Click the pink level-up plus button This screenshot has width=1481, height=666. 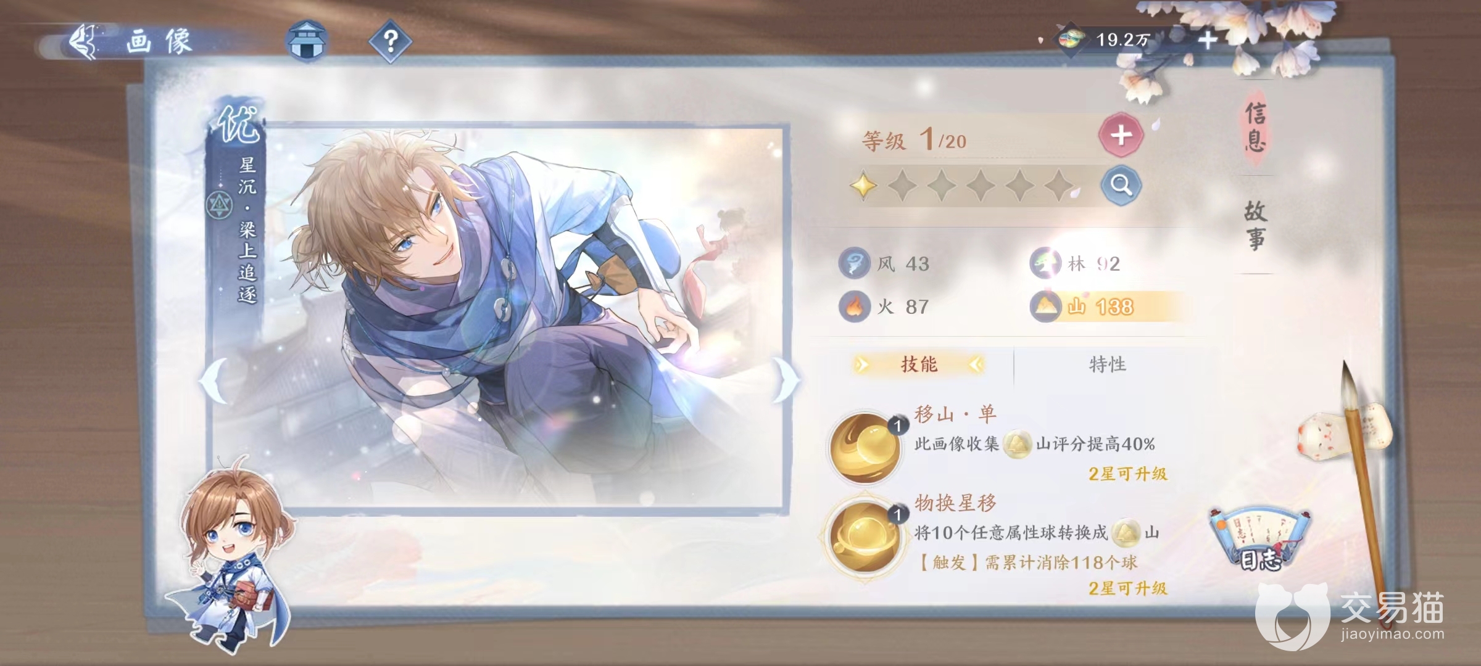(1121, 135)
